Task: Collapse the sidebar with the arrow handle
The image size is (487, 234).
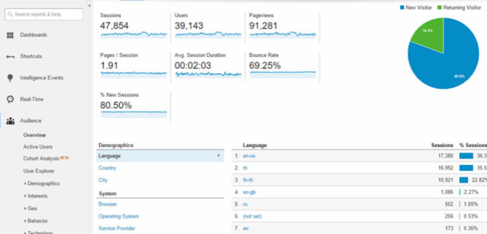Action: [x=89, y=5]
